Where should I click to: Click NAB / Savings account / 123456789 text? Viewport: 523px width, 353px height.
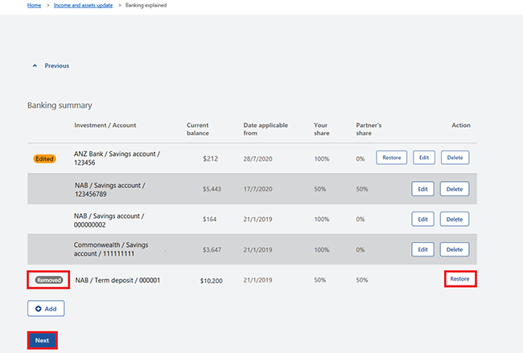click(x=109, y=190)
